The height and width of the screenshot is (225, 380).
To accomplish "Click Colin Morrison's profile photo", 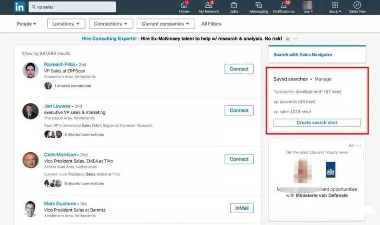I will coord(30,160).
